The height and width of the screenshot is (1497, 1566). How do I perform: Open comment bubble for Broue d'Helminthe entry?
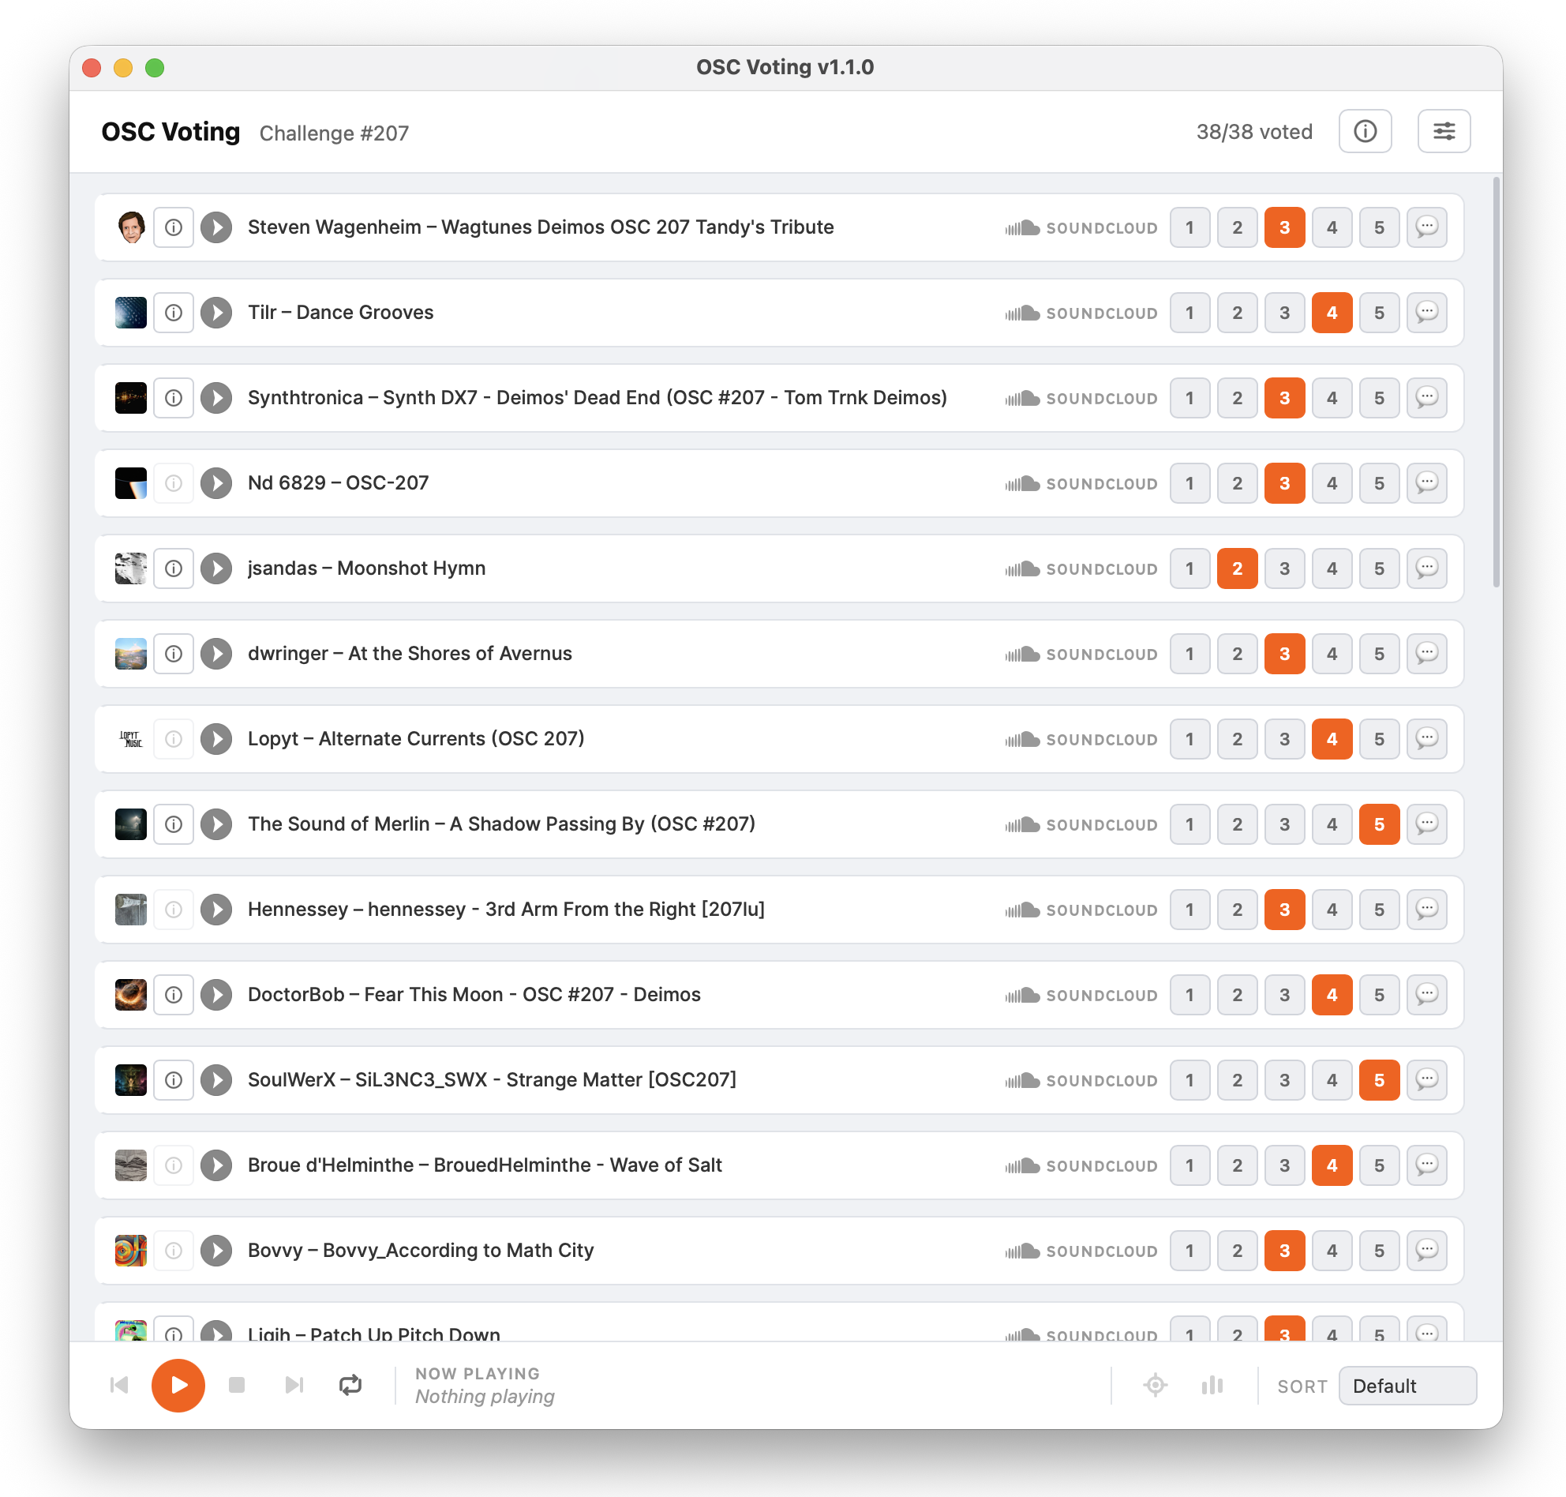coord(1426,1165)
